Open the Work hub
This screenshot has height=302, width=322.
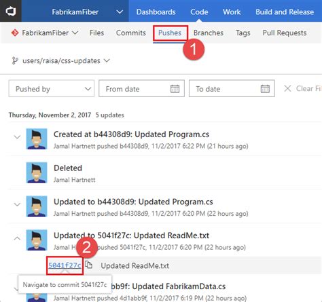(232, 12)
